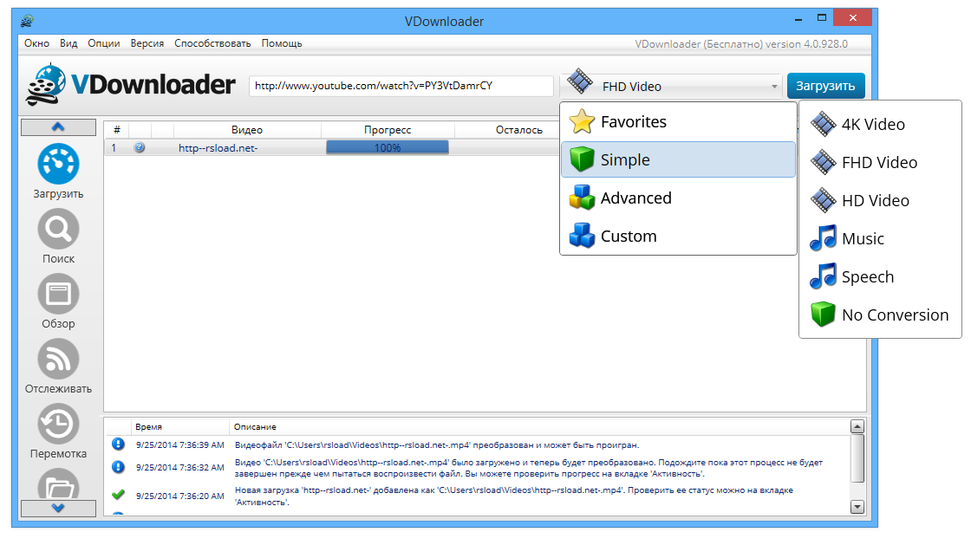971x545 pixels.
Task: Click the 9/25/2014 7:36:39 AM timestamp
Action: [180, 444]
